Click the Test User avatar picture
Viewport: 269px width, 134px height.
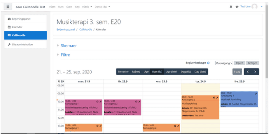(x=254, y=7)
